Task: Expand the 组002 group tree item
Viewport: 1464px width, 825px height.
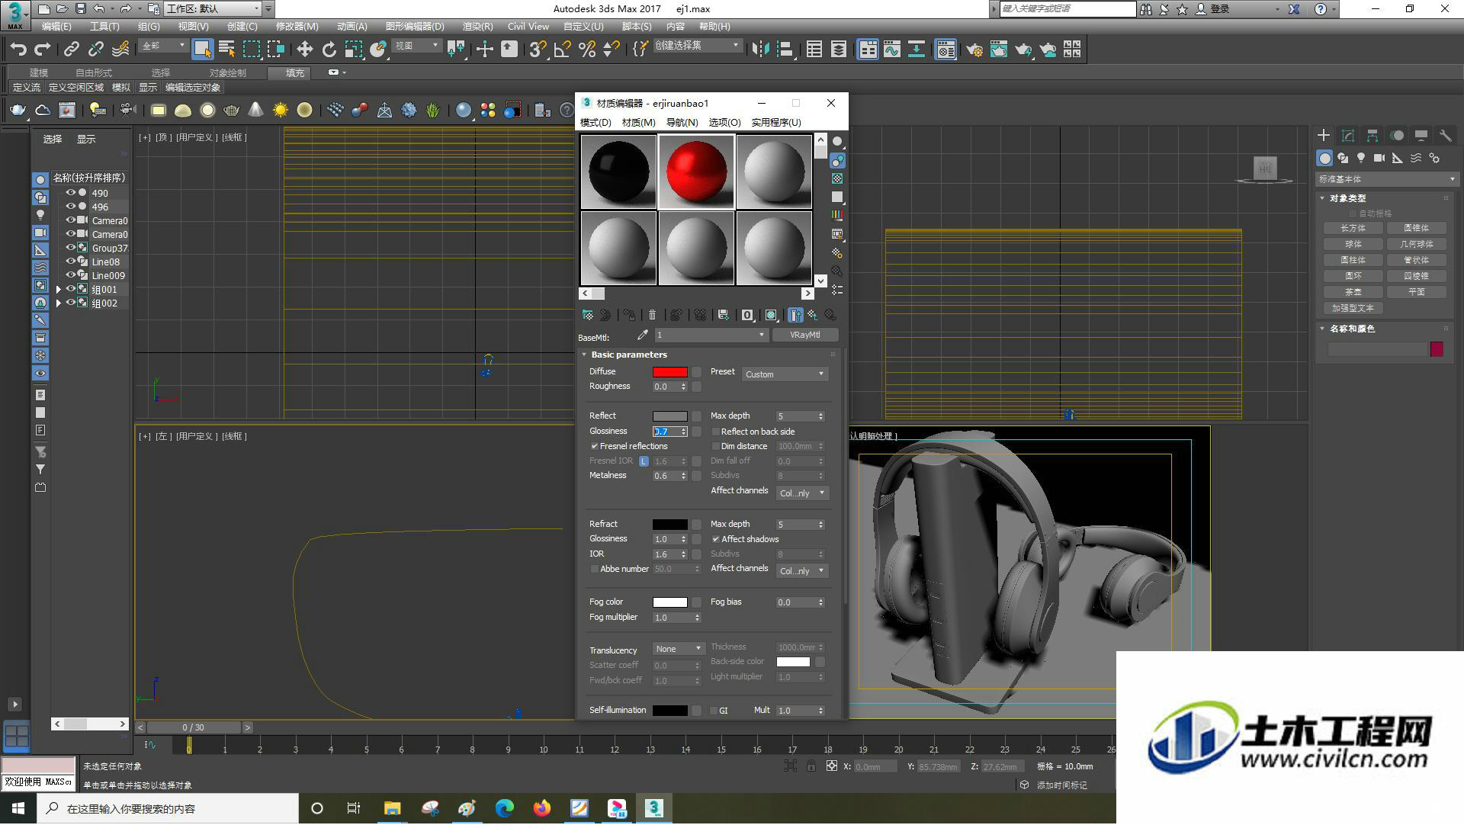Action: coord(59,303)
